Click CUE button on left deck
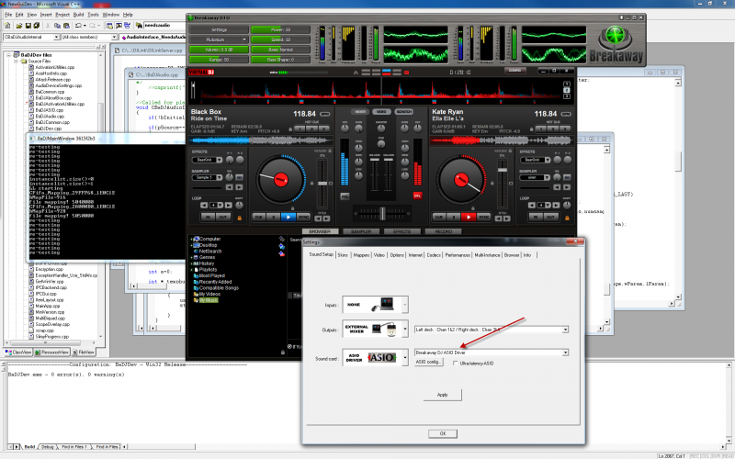 [259, 217]
